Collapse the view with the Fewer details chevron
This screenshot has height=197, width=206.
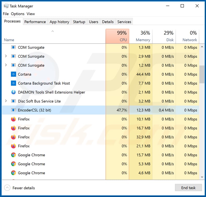(x=7, y=188)
